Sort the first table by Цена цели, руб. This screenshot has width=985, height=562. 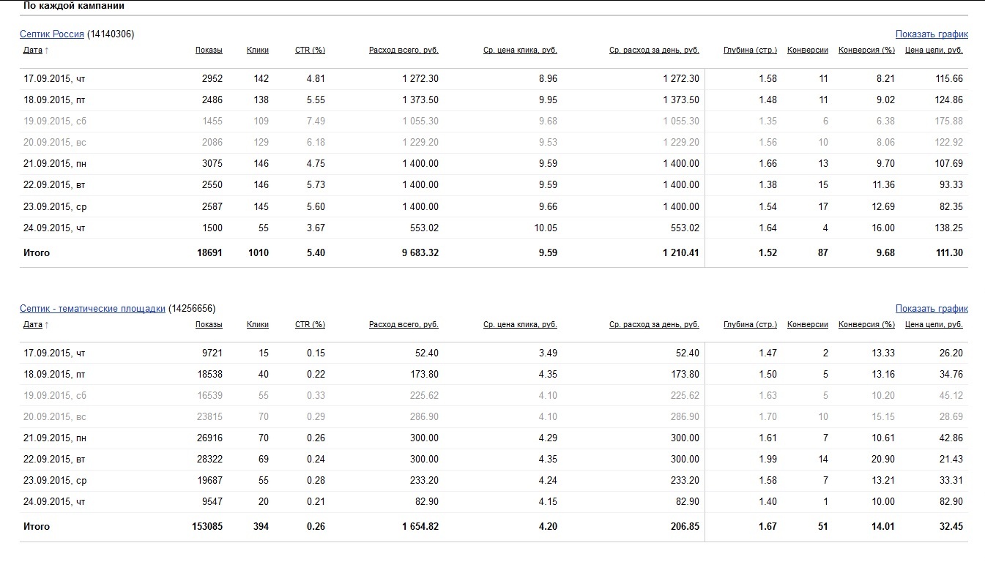934,50
